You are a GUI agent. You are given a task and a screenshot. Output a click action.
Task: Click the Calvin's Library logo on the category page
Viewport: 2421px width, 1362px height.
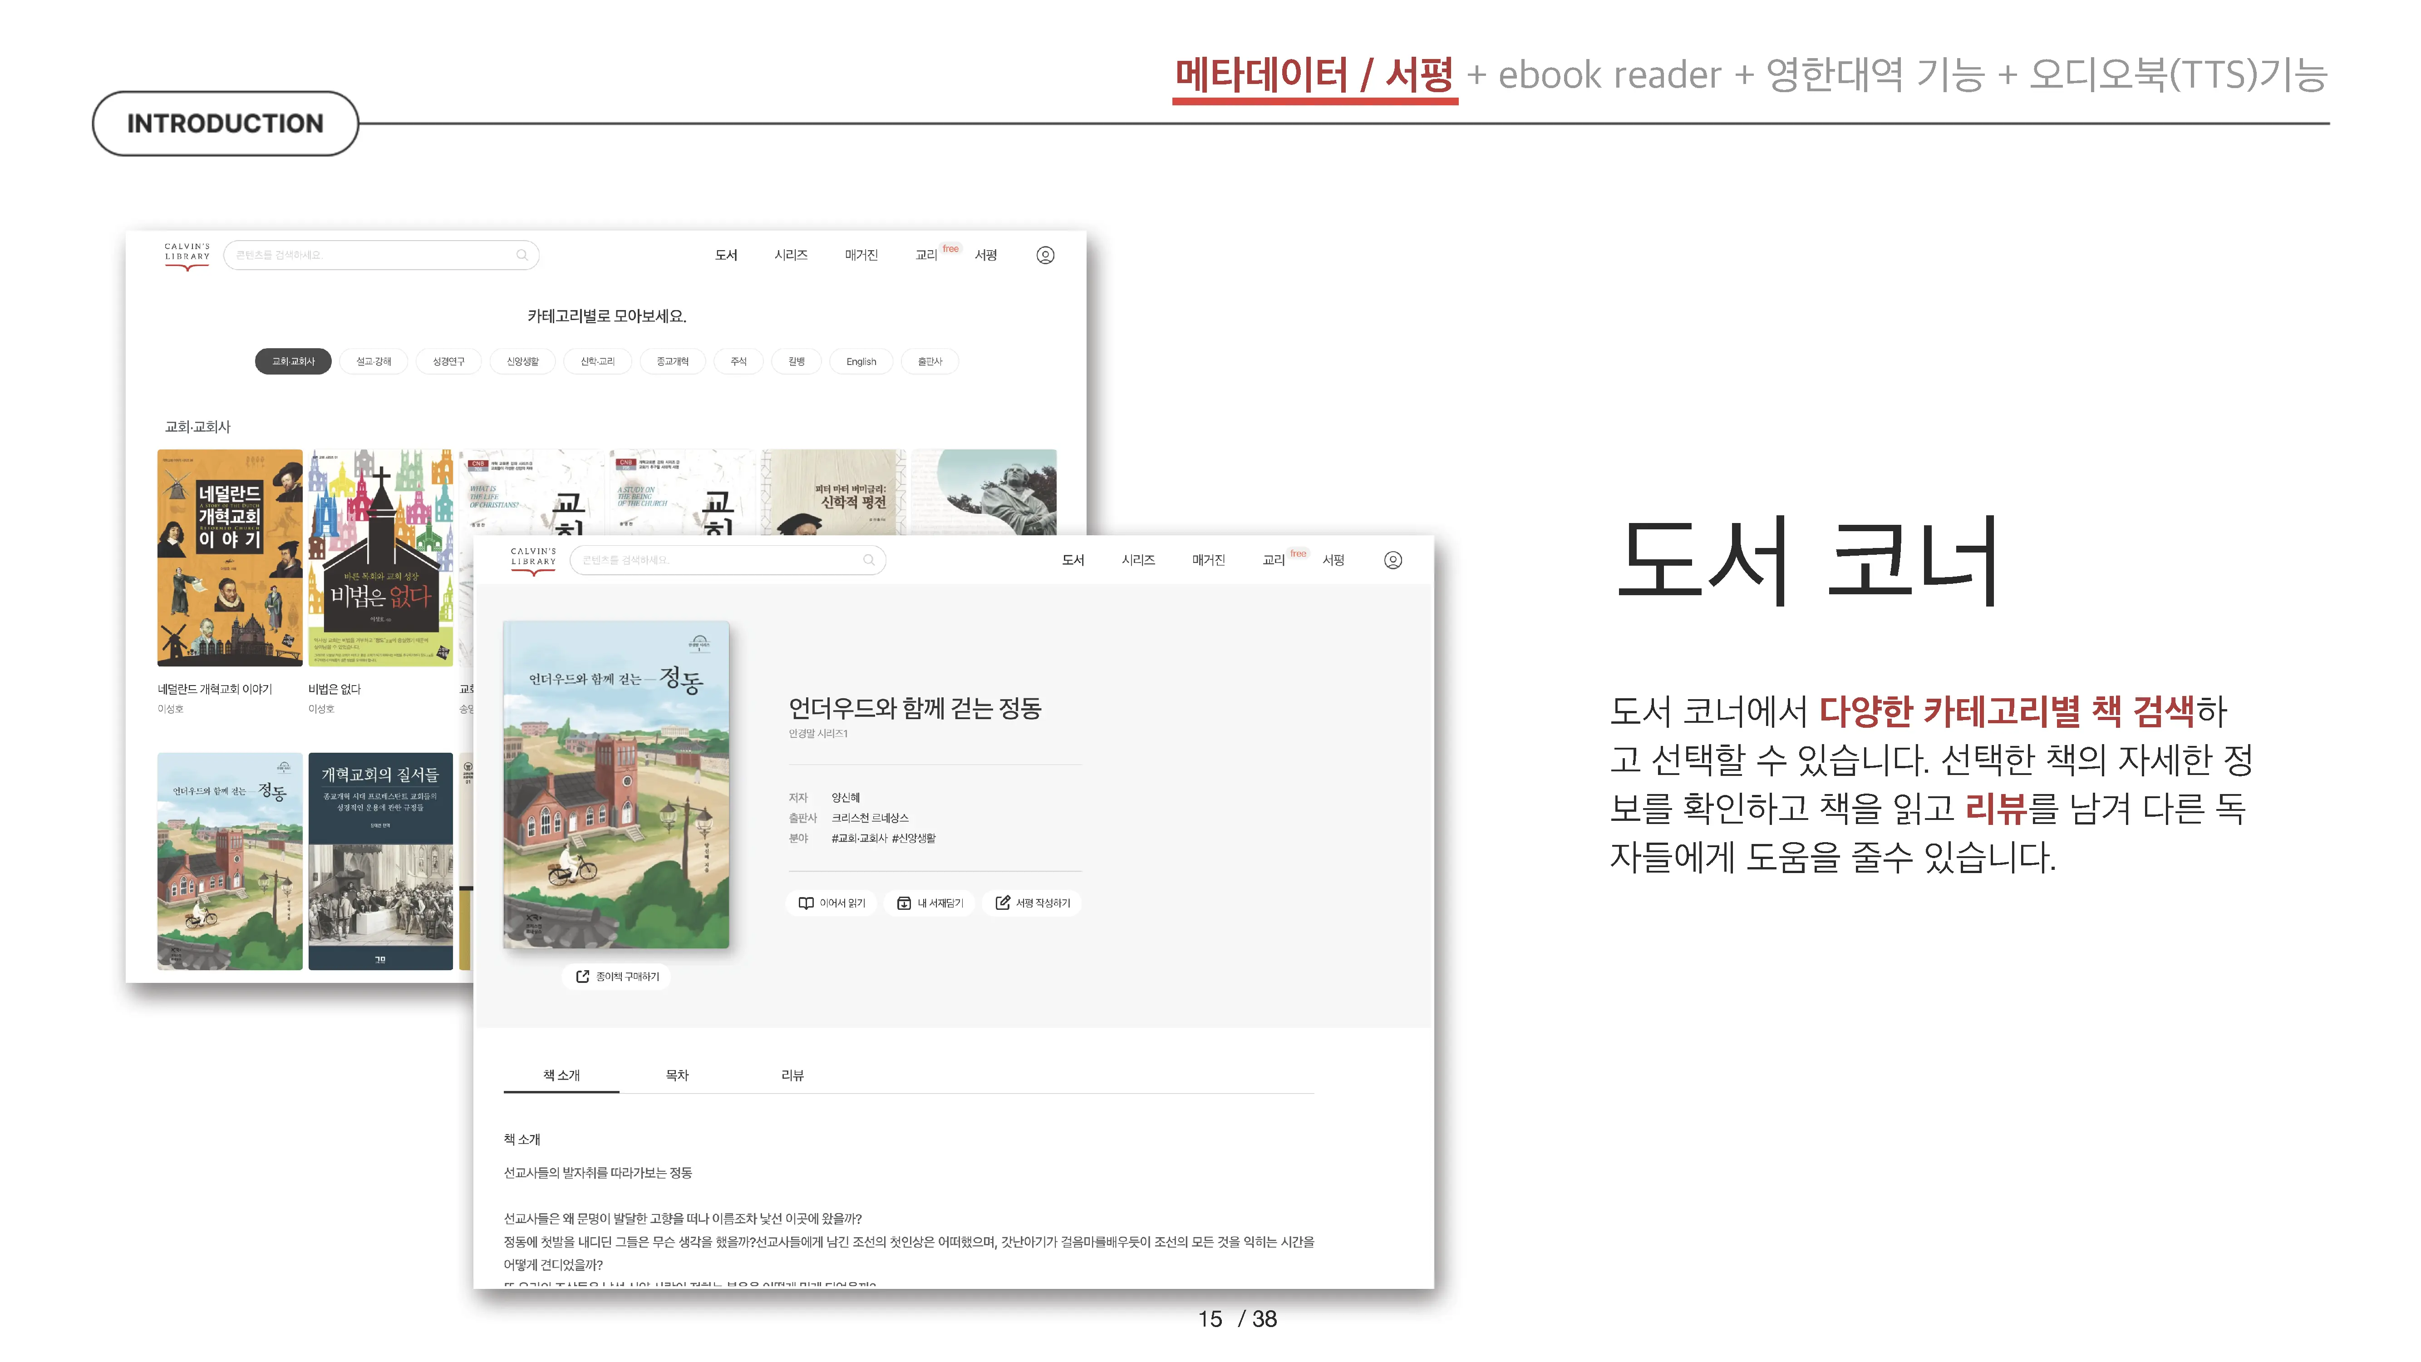point(187,256)
